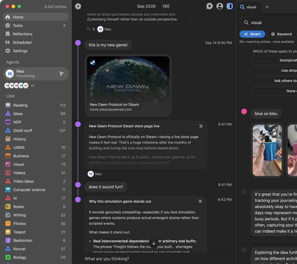The image size is (297, 264).
Task: Open the Biology list
Action: point(36,257)
